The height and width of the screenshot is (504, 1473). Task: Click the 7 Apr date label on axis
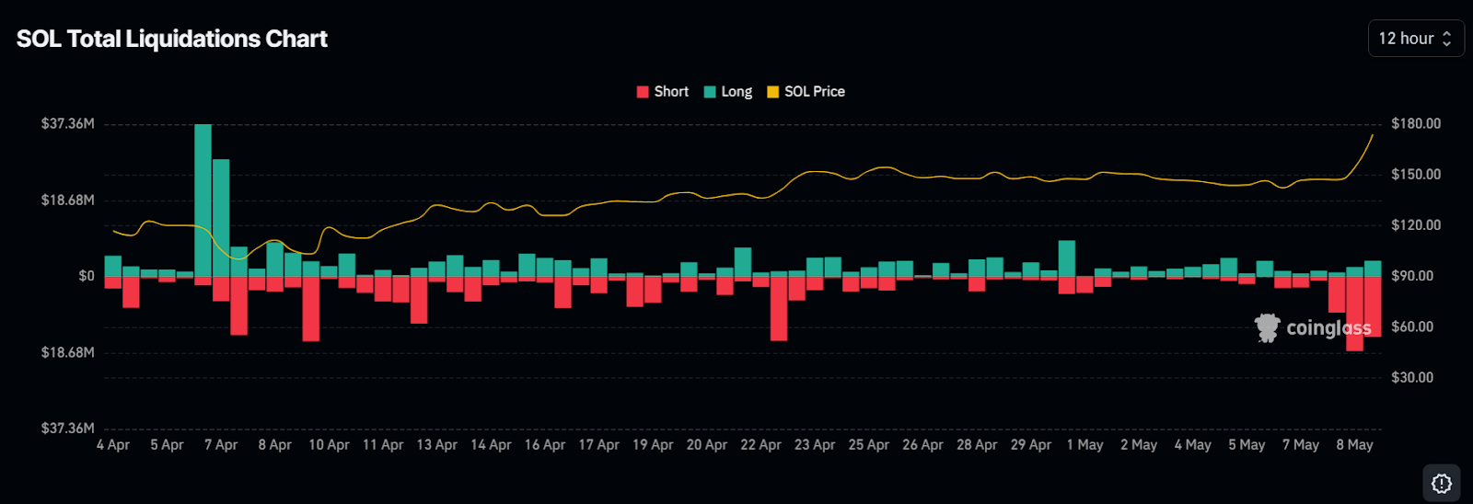pyautogui.click(x=221, y=445)
